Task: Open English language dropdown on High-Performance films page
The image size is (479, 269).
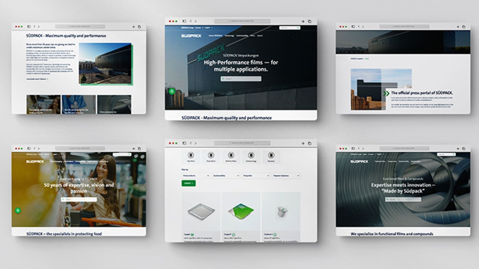Action: click(x=208, y=28)
